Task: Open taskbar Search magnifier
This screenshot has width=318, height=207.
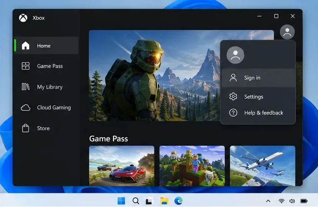Action: tap(136, 201)
